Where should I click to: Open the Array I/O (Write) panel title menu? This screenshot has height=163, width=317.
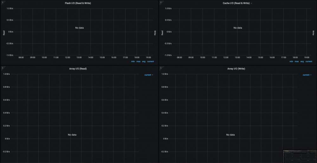(x=236, y=69)
